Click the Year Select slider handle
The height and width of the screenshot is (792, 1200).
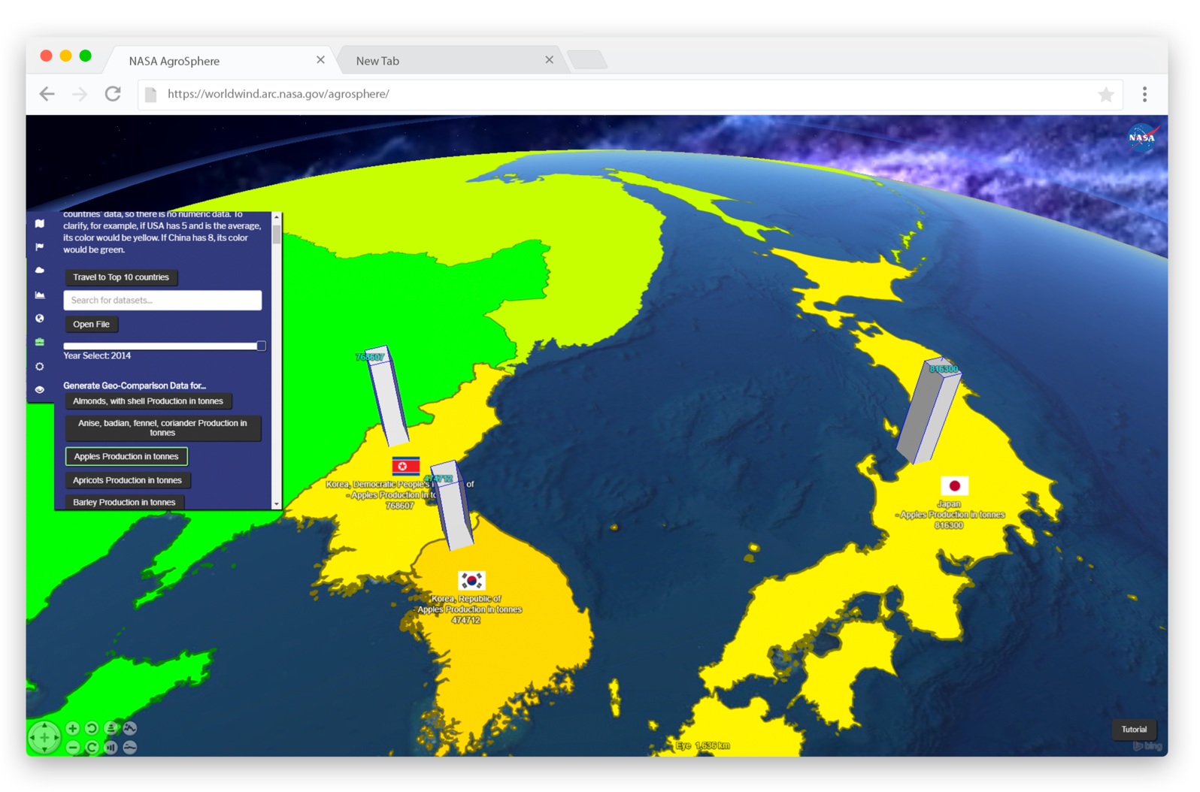pos(261,346)
